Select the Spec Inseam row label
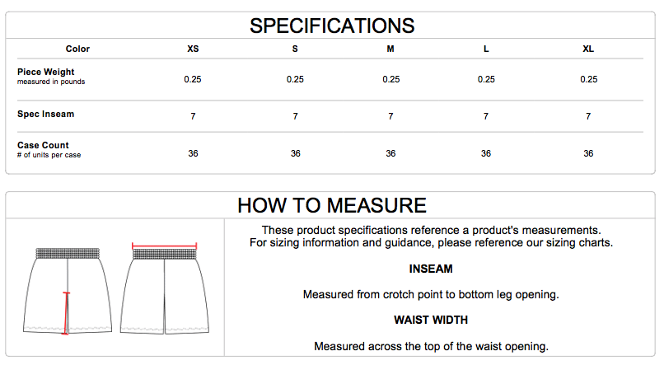Screen dimensions: 664x384 tap(46, 114)
